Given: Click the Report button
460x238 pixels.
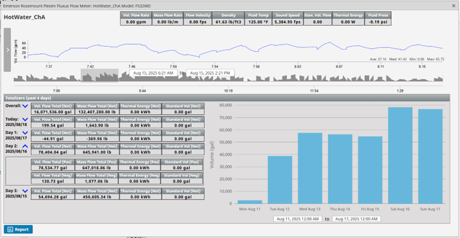Looking at the screenshot, I should coord(18,229).
